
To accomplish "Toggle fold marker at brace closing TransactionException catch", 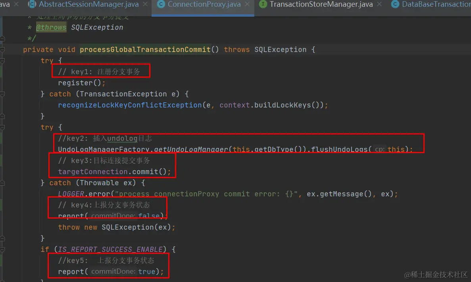I will [x=2, y=116].
